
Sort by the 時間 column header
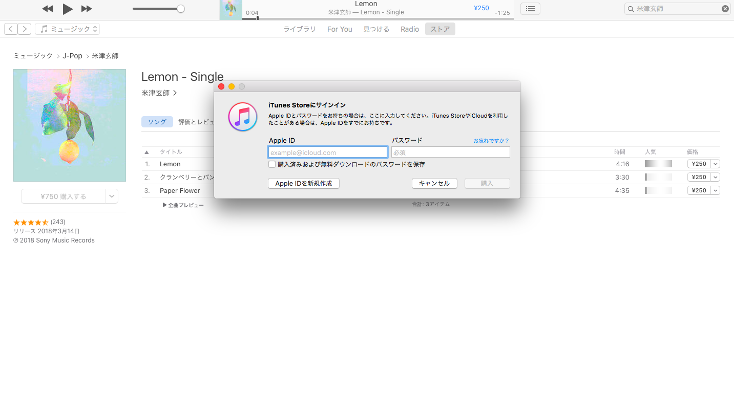(620, 152)
